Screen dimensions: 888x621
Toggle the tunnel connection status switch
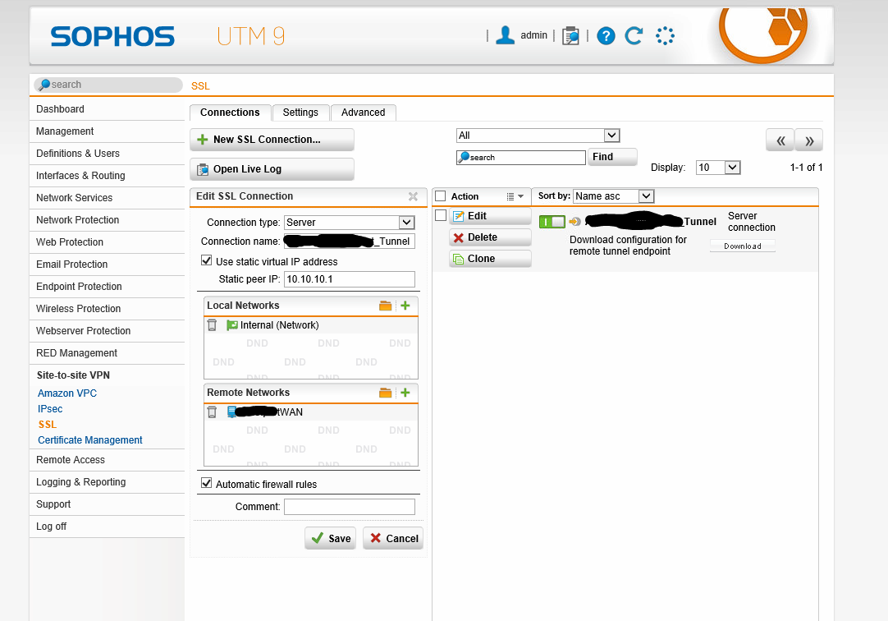click(x=552, y=222)
